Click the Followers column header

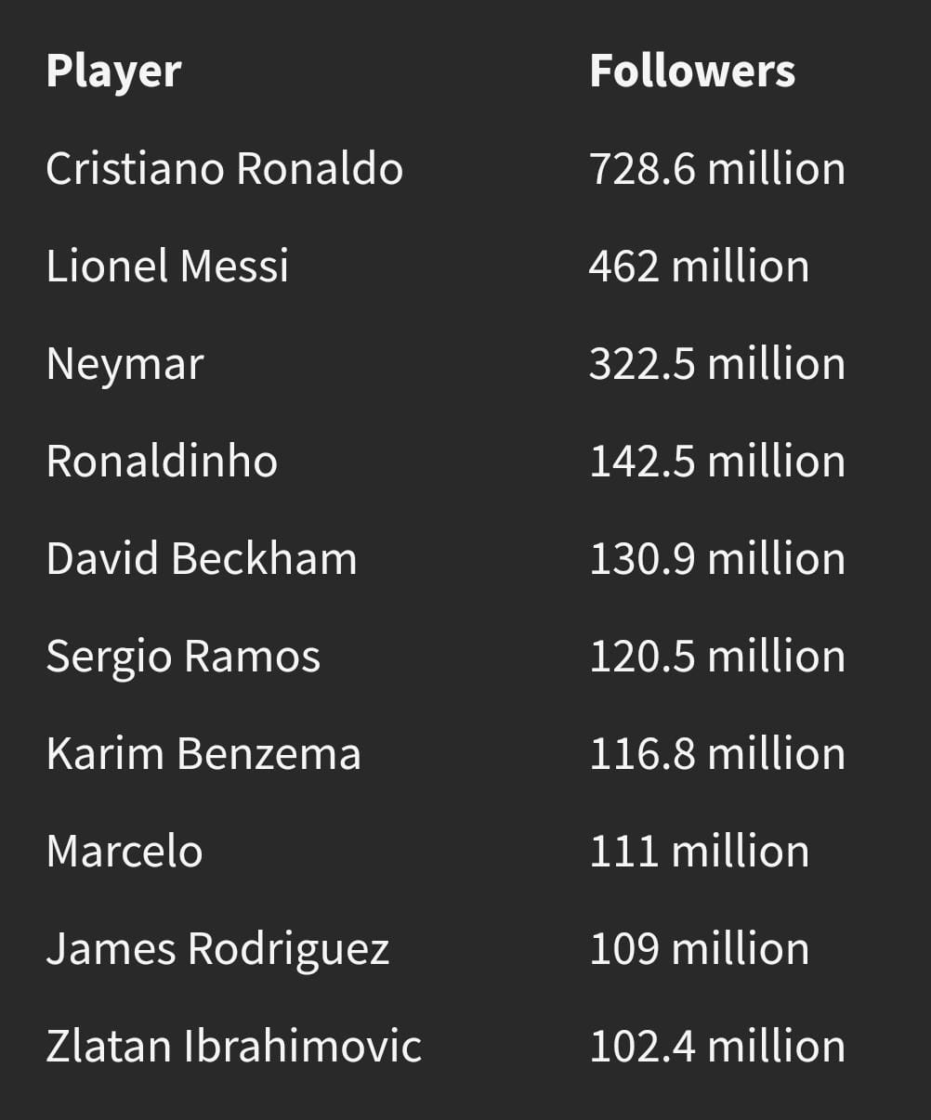(692, 72)
